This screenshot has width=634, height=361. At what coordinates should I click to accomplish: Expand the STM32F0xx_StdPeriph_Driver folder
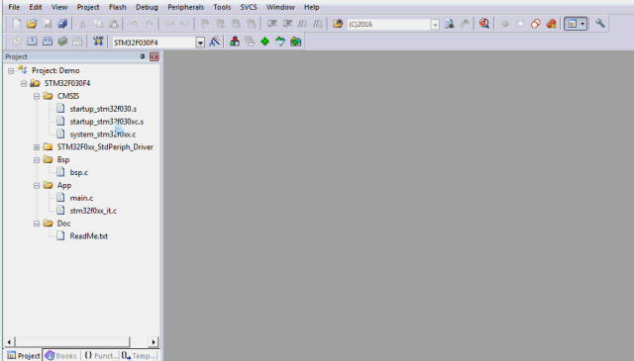pyautogui.click(x=37, y=147)
